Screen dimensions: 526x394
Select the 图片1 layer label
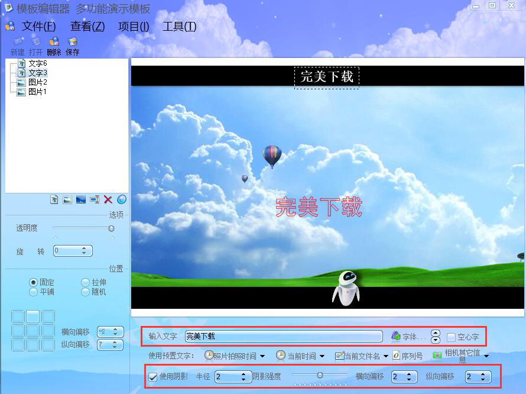(x=37, y=92)
